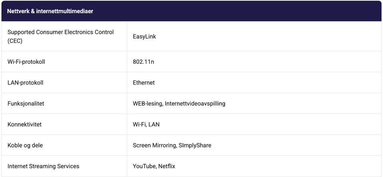The width and height of the screenshot is (383, 177).
Task: Click the WEB-lesing, Internettvideoavspilling value
Action: (179, 103)
